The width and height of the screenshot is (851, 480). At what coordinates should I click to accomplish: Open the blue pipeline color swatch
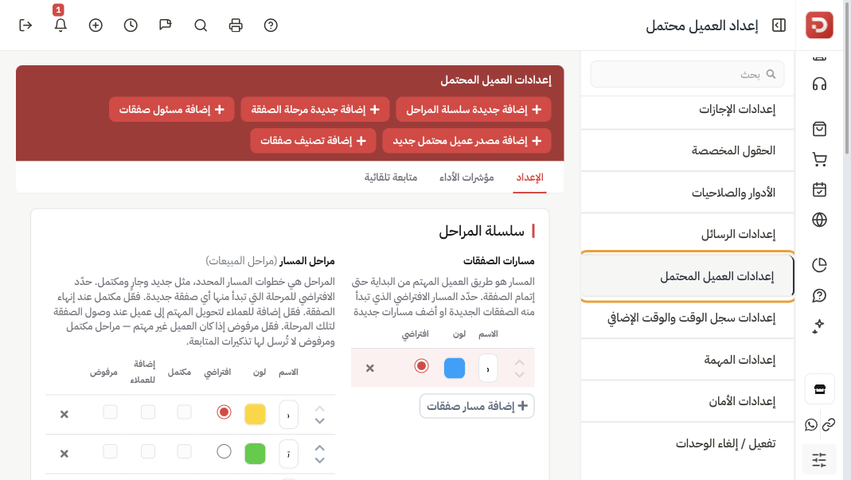(x=455, y=368)
